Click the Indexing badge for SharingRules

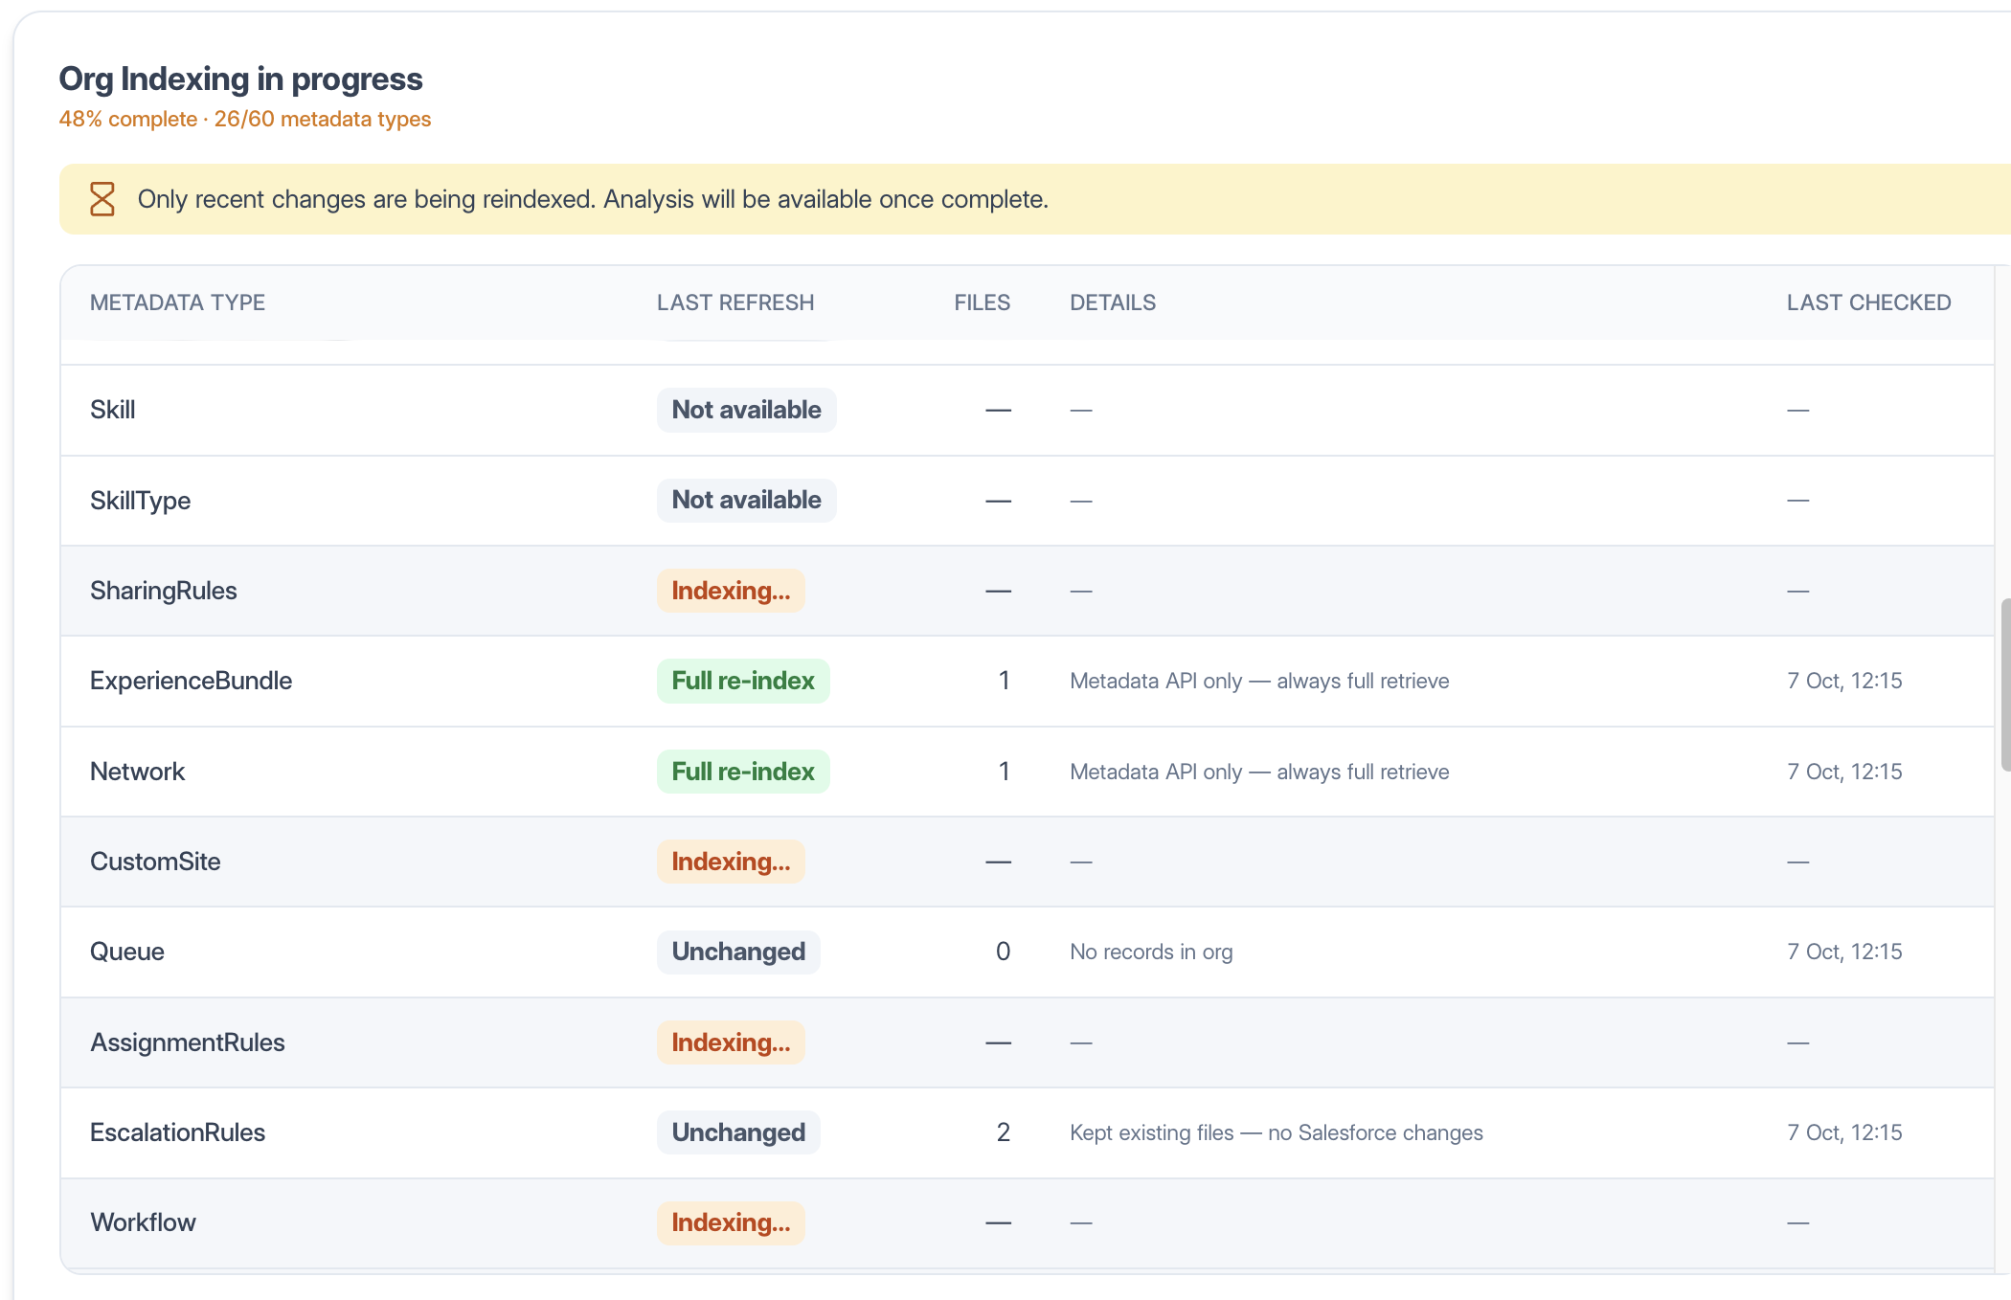click(x=732, y=591)
